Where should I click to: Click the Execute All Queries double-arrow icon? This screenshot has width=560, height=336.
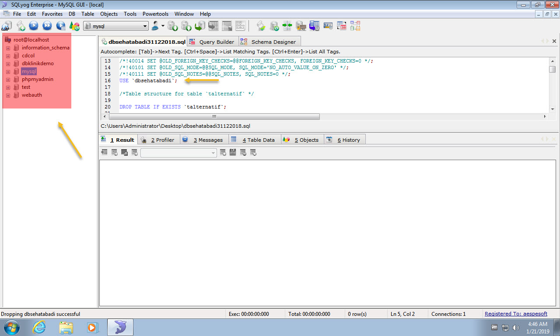47,26
